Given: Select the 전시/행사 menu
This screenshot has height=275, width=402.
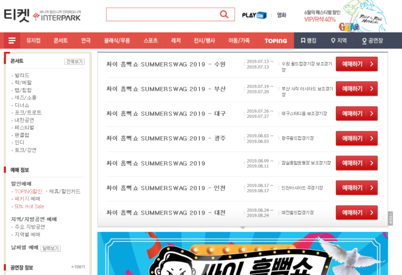Looking at the screenshot, I should coord(205,41).
